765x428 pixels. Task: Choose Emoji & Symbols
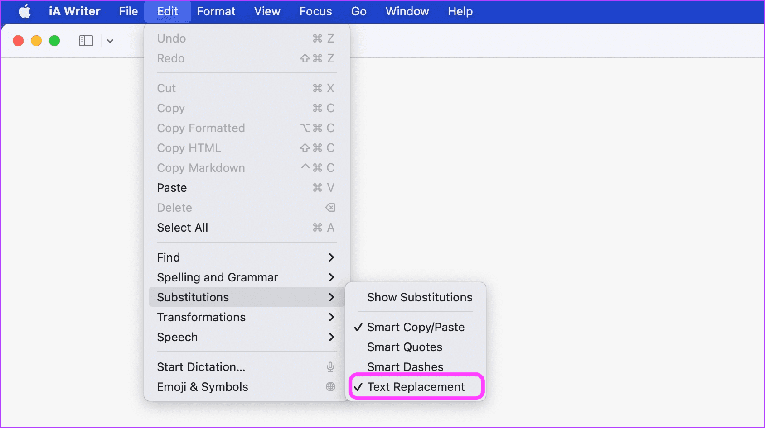[247, 387]
